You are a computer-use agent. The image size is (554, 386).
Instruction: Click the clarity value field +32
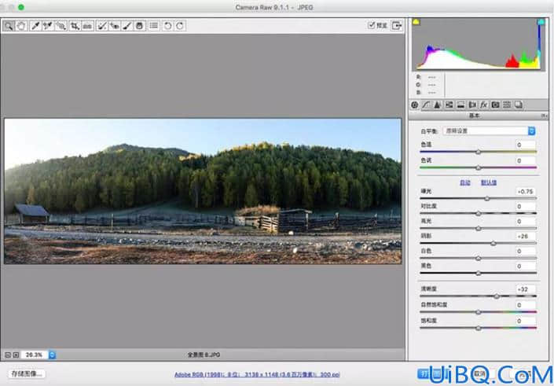(x=525, y=289)
